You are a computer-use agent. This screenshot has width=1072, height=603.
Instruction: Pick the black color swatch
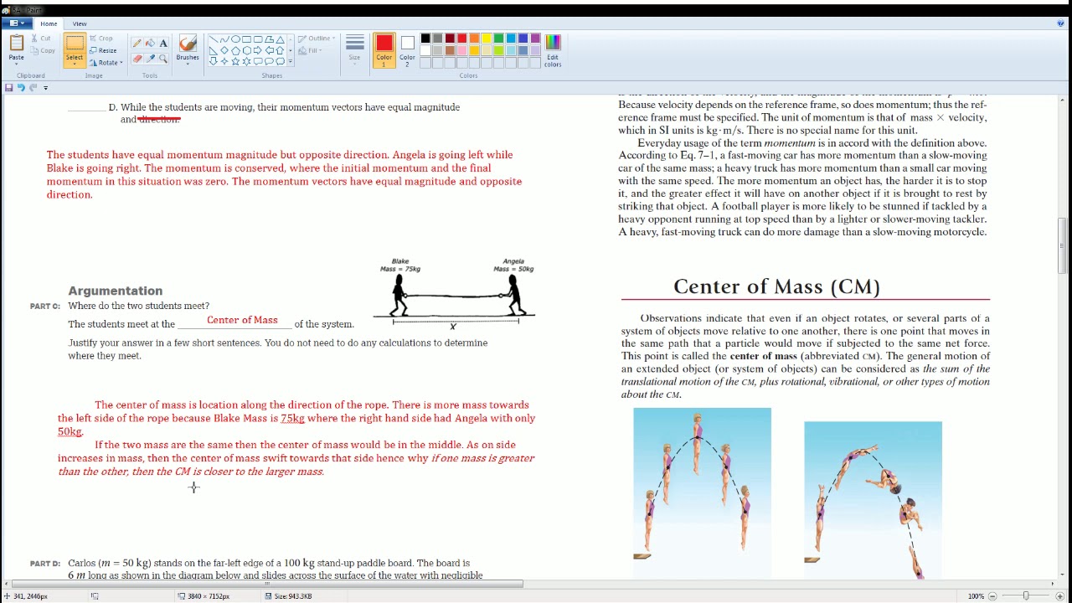pyautogui.click(x=425, y=39)
